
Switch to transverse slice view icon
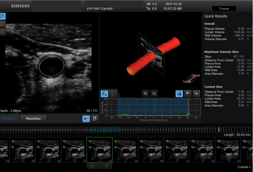click(x=86, y=119)
